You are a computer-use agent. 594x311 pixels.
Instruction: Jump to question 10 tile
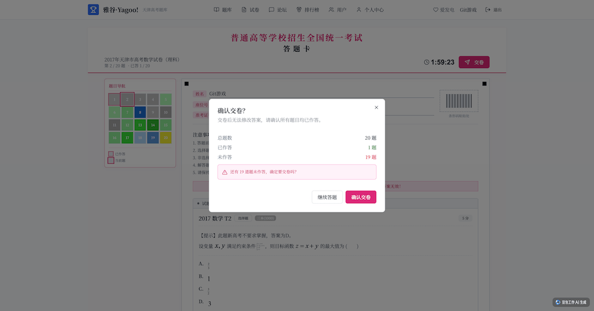coord(166,112)
